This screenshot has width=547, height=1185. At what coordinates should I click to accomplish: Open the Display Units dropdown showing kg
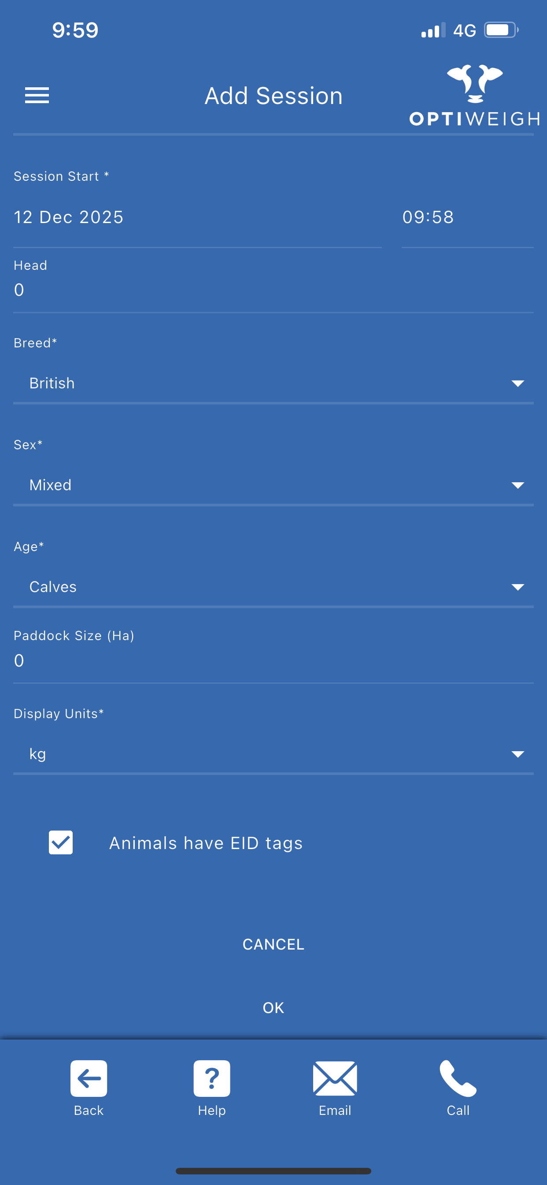273,753
